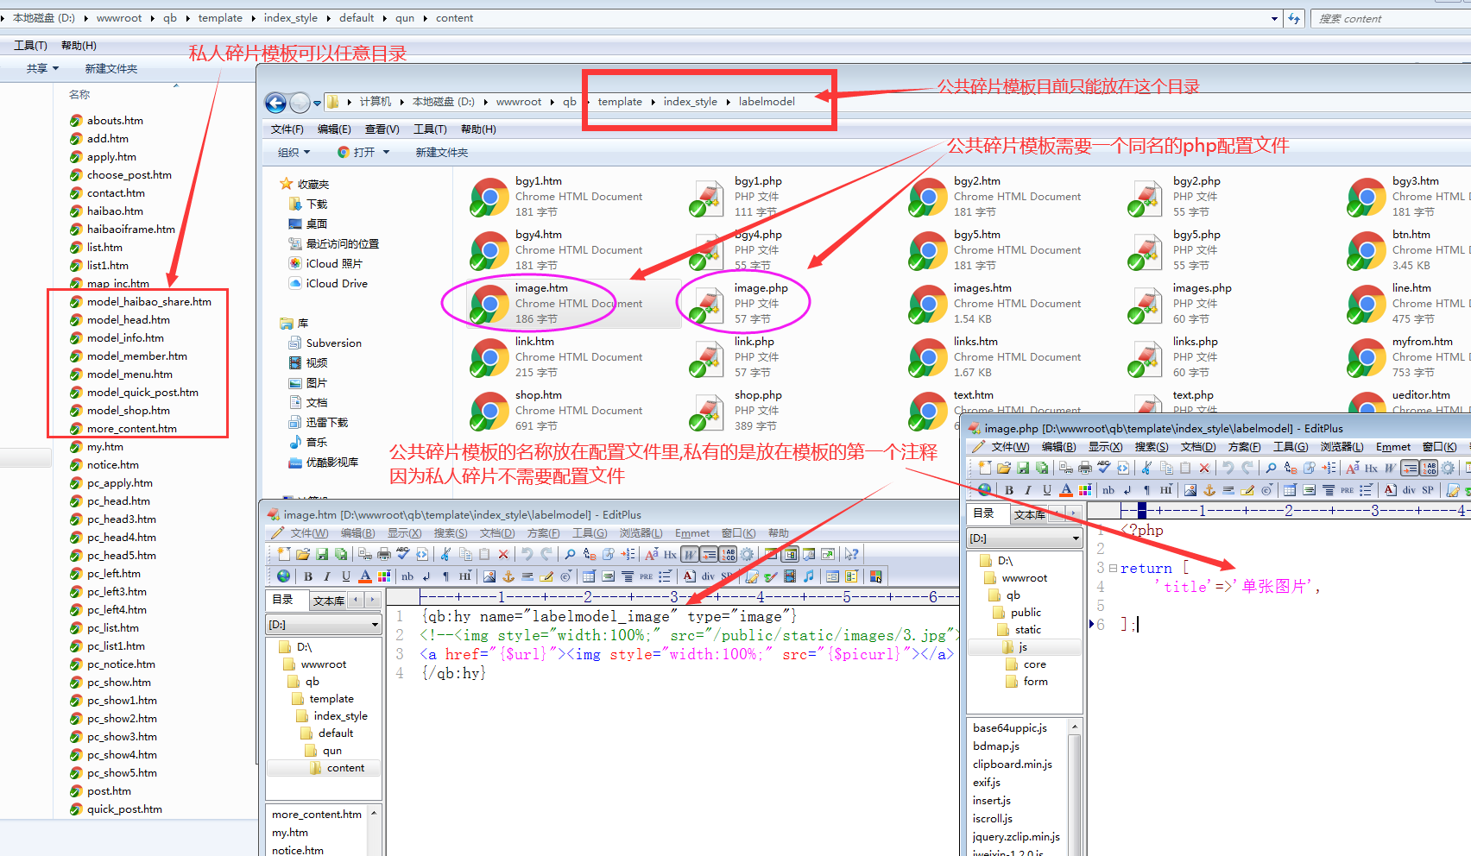
Task: Click Open file icon in image.htm EditPlus
Action: point(303,554)
